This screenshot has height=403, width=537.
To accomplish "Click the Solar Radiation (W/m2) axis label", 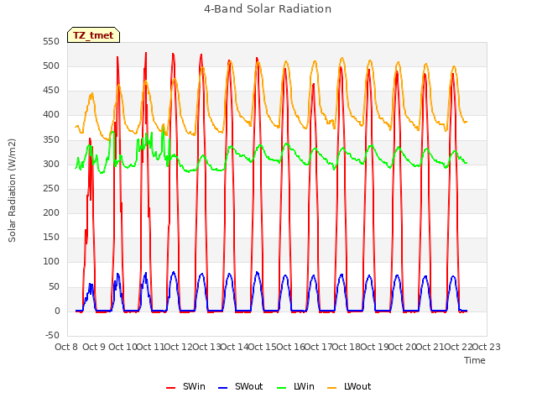I will pos(12,191).
